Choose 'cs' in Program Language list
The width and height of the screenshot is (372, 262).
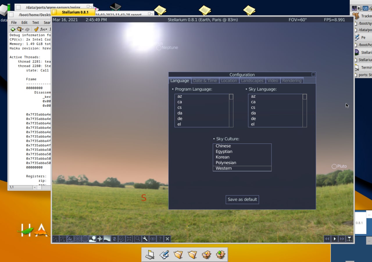click(202, 107)
